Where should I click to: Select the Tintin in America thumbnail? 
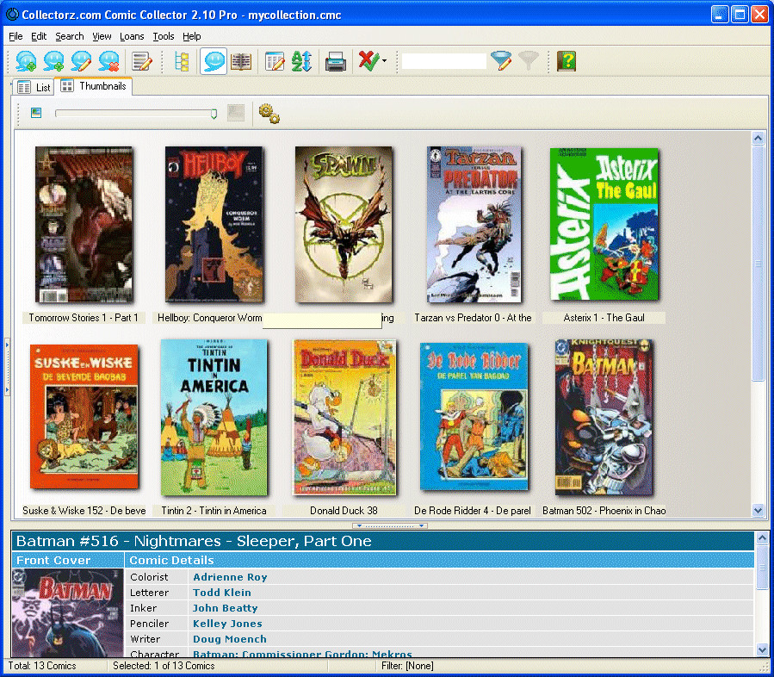[214, 417]
